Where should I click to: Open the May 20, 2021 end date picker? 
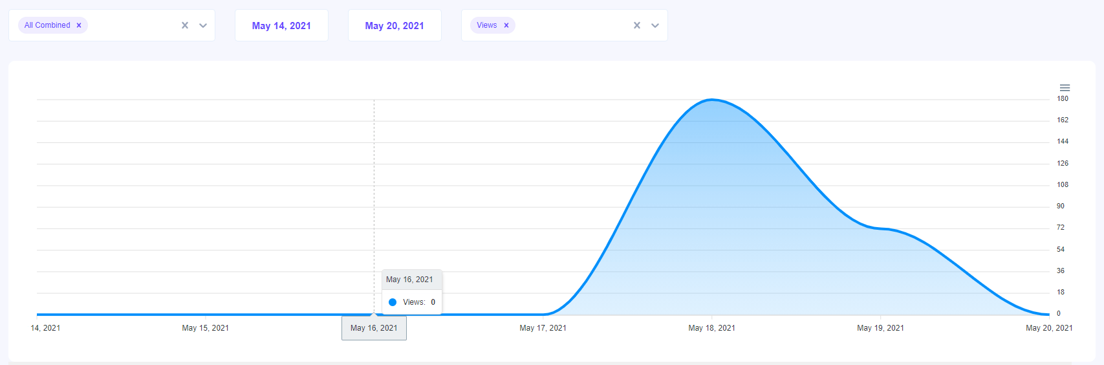click(x=395, y=26)
